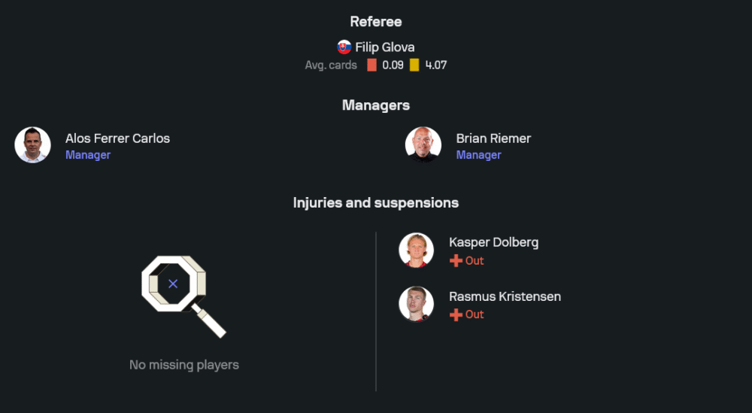
Task: Click the Manager label under Alos Ferrer Carlos
Action: [88, 155]
